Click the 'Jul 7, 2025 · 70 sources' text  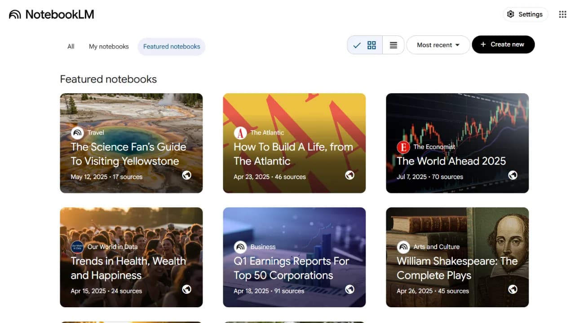[430, 177]
